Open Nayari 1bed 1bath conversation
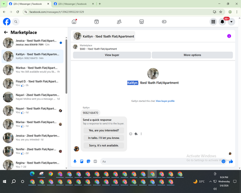This screenshot has height=193, width=241. pos(32,110)
